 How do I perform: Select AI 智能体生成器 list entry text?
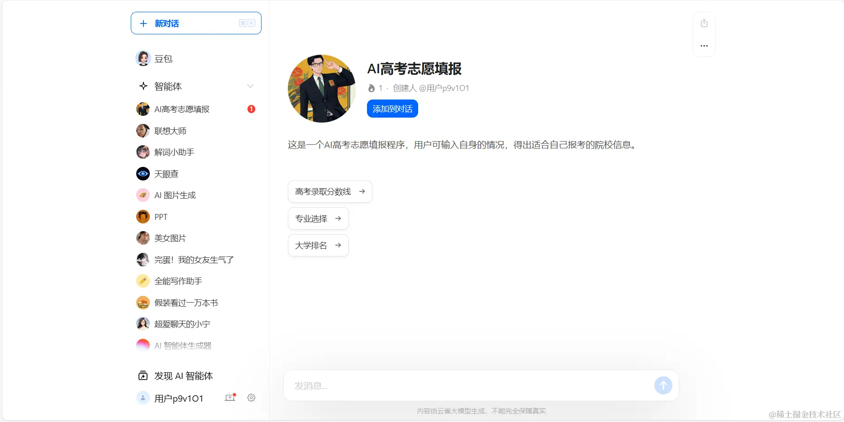183,346
